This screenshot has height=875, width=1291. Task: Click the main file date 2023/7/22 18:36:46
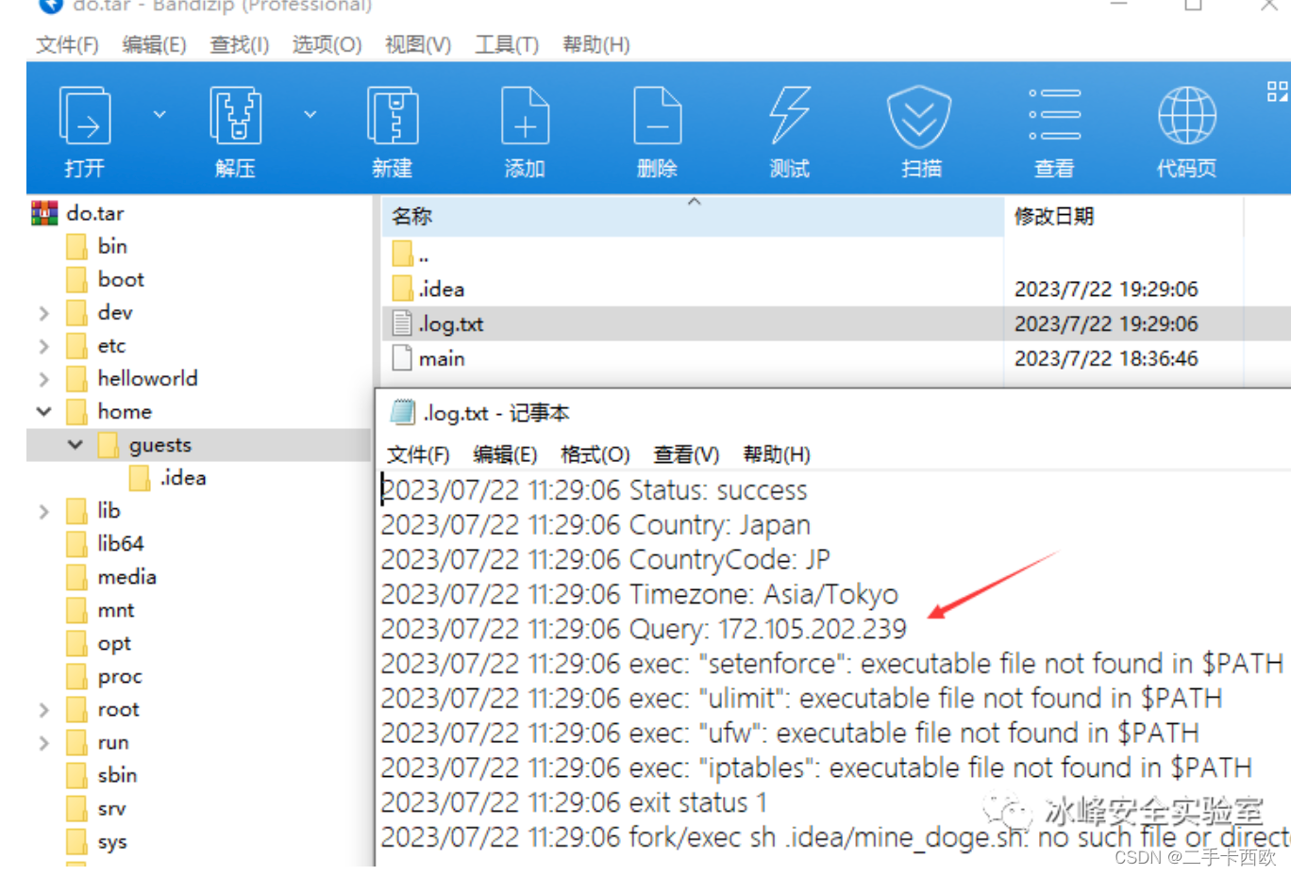pyautogui.click(x=1106, y=358)
